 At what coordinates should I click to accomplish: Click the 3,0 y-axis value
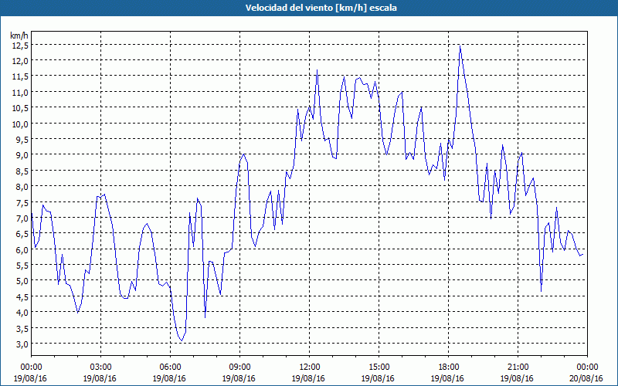point(22,344)
